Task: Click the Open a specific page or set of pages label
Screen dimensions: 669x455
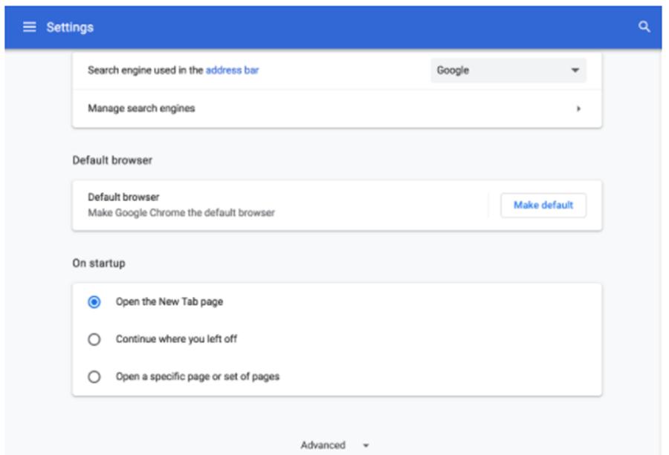Action: pos(197,376)
